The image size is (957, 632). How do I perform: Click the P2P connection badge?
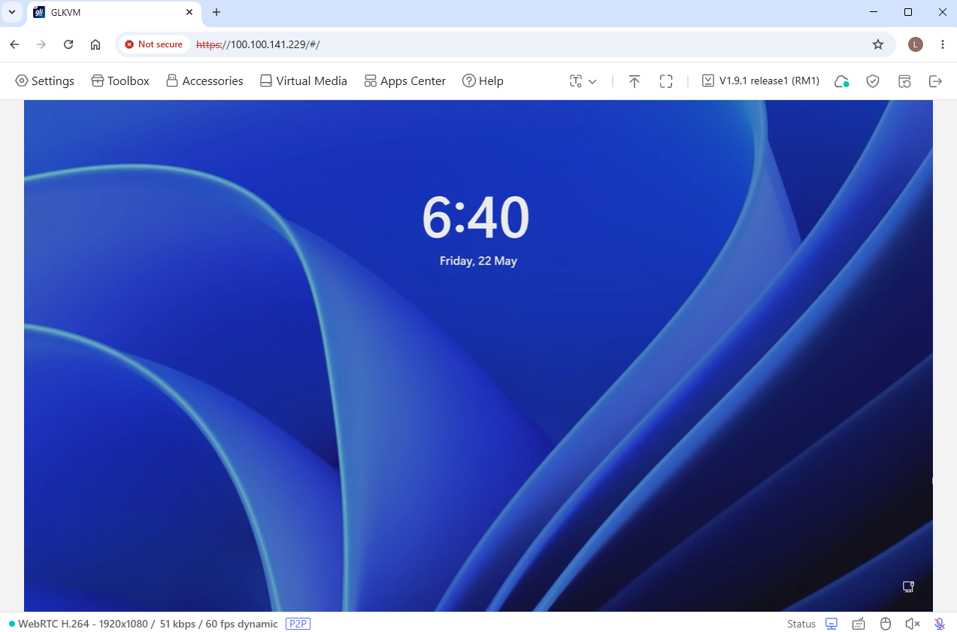pos(298,624)
